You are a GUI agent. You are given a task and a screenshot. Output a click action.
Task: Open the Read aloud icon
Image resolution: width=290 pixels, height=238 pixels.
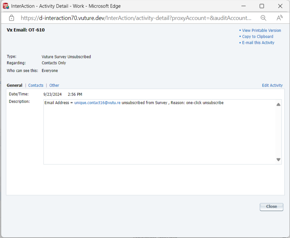point(279,18)
